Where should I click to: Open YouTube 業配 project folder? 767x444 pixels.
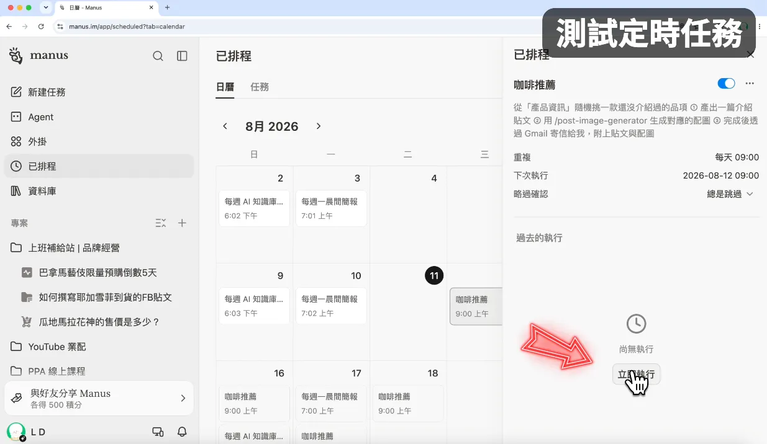99,347
